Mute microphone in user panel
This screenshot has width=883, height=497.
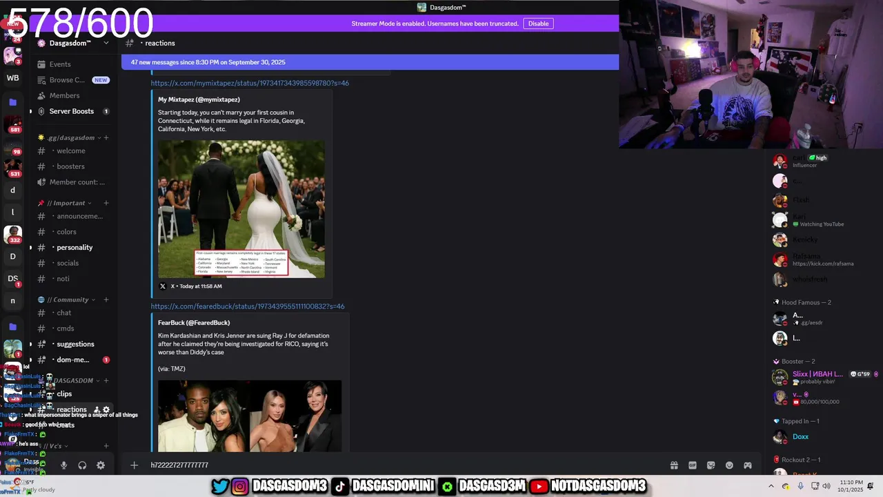pyautogui.click(x=63, y=465)
